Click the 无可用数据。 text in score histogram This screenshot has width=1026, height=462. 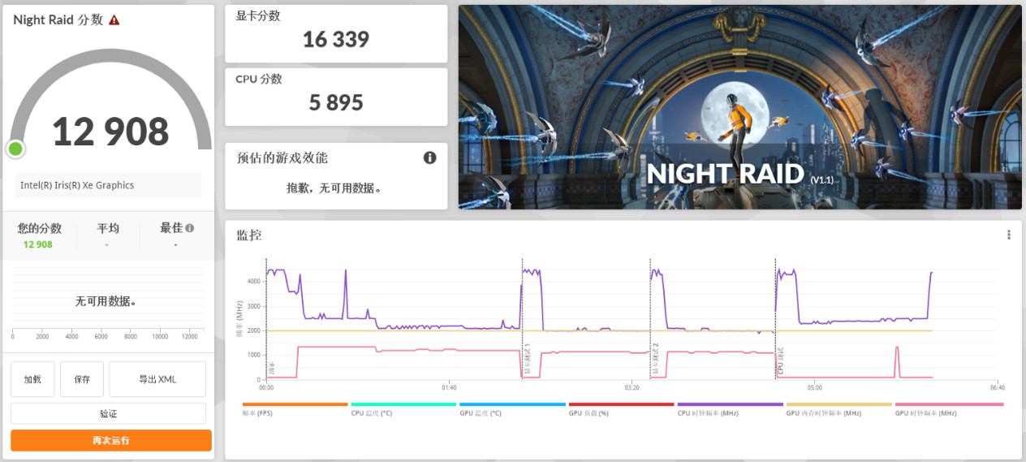click(x=106, y=301)
